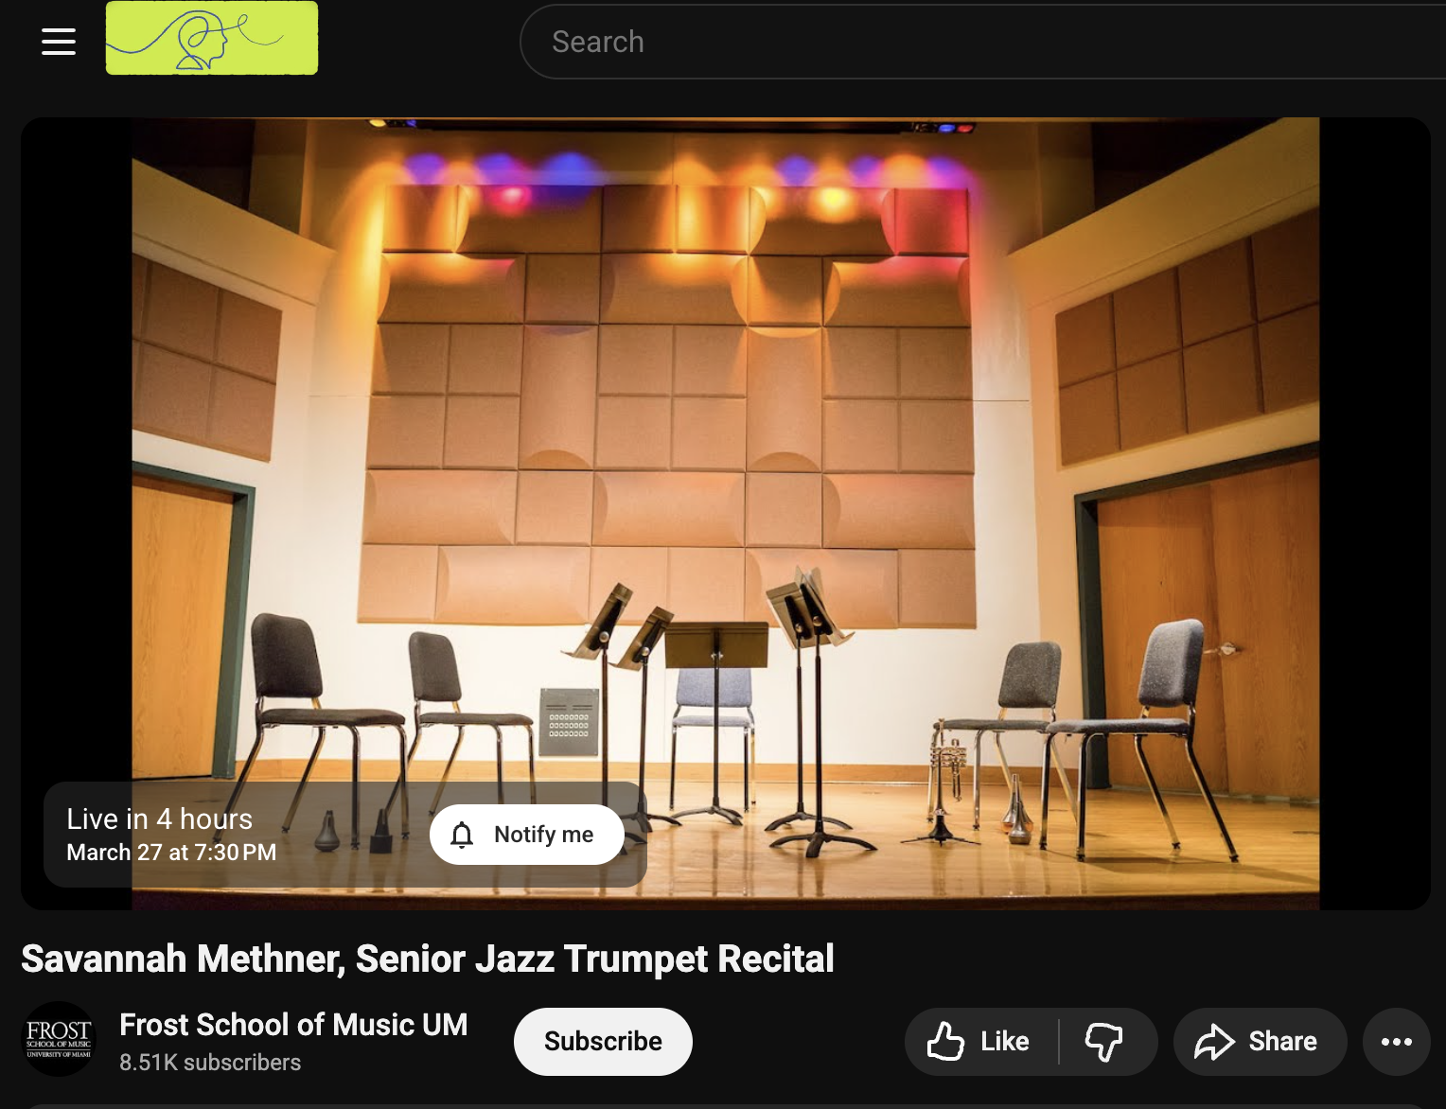
Task: Click the video title Savannah Methner recital
Action: pos(428,959)
